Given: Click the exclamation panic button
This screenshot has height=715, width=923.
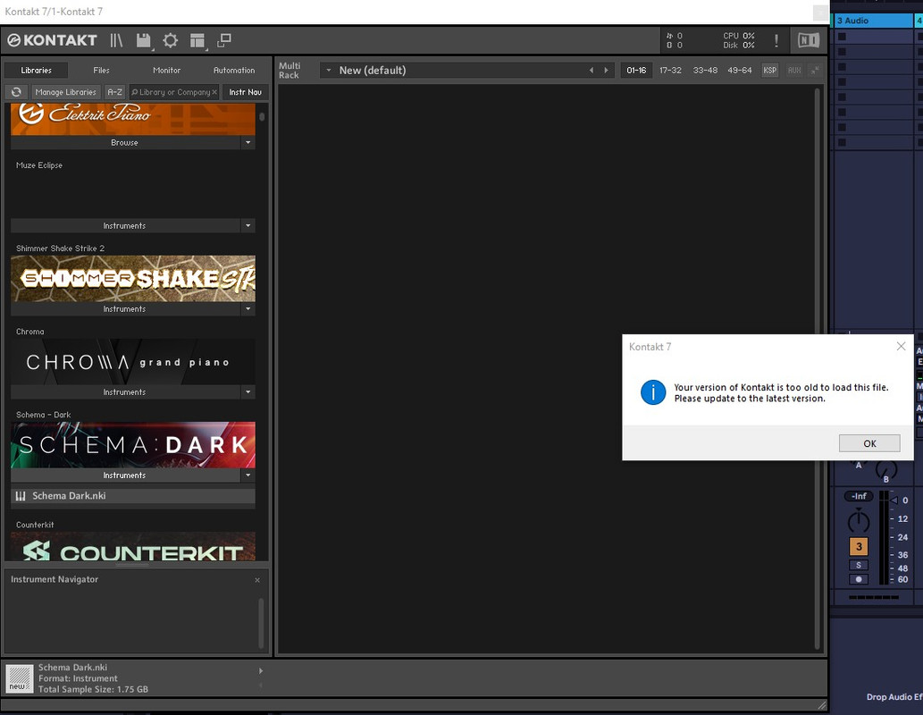Looking at the screenshot, I should pyautogui.click(x=776, y=40).
